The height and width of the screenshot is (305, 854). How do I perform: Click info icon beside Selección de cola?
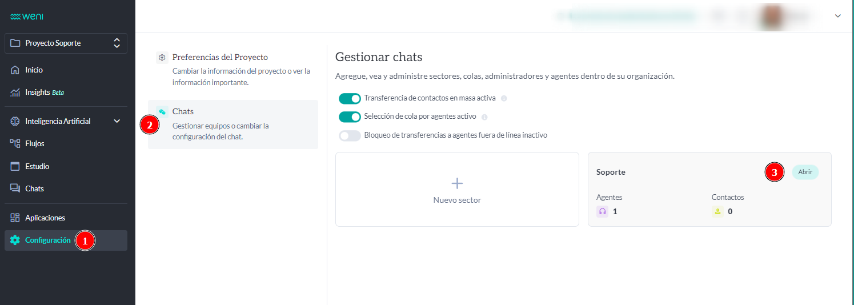tap(484, 117)
